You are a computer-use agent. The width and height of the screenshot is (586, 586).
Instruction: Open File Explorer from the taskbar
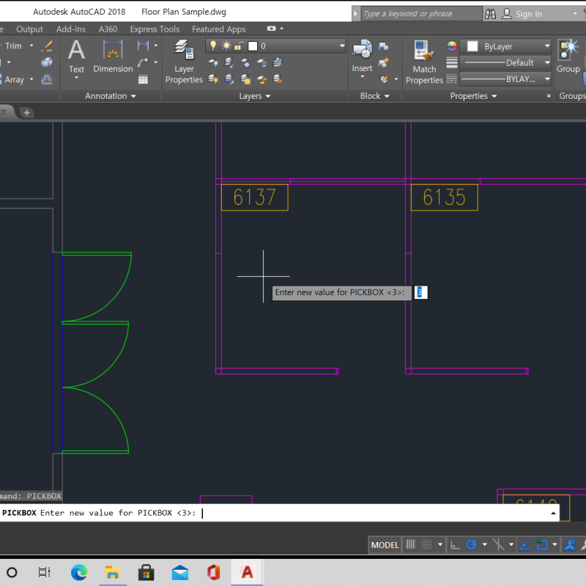(113, 572)
